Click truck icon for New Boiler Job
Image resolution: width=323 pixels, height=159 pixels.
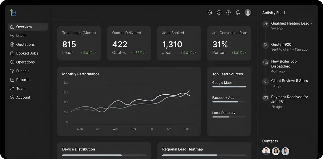(x=266, y=62)
